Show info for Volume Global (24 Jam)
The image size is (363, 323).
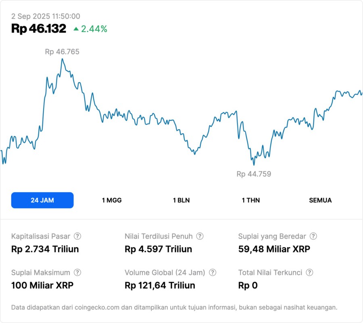click(x=213, y=273)
